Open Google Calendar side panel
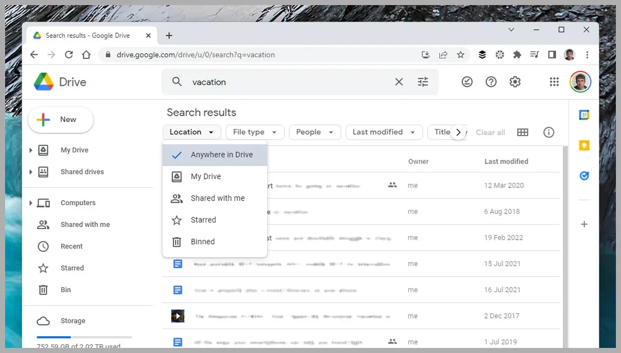The image size is (621, 353). [584, 115]
